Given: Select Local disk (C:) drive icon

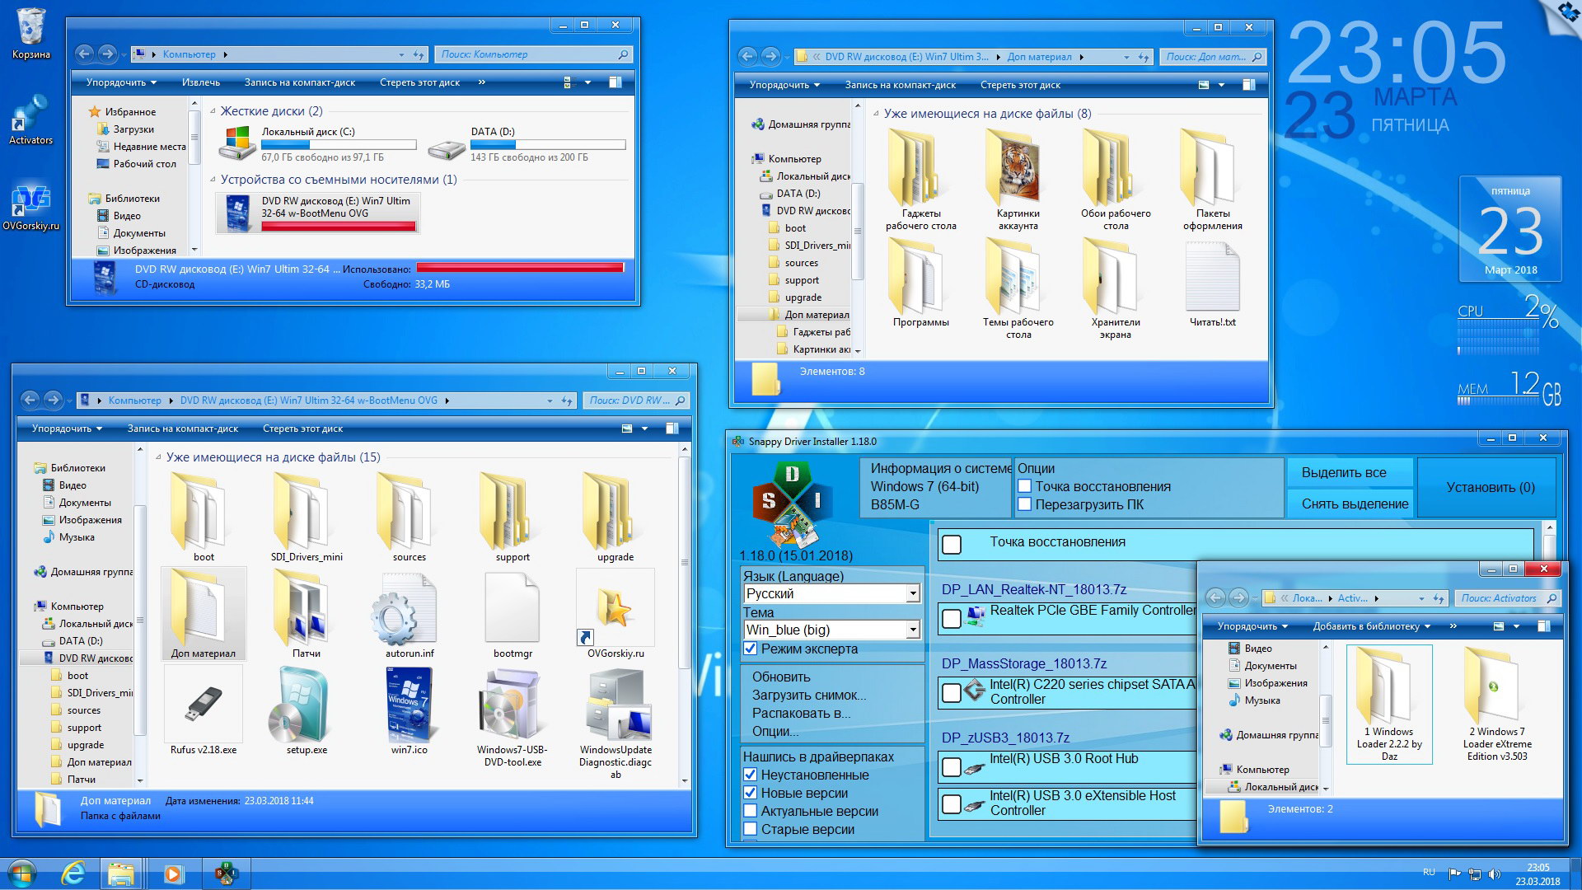Looking at the screenshot, I should pos(237,143).
